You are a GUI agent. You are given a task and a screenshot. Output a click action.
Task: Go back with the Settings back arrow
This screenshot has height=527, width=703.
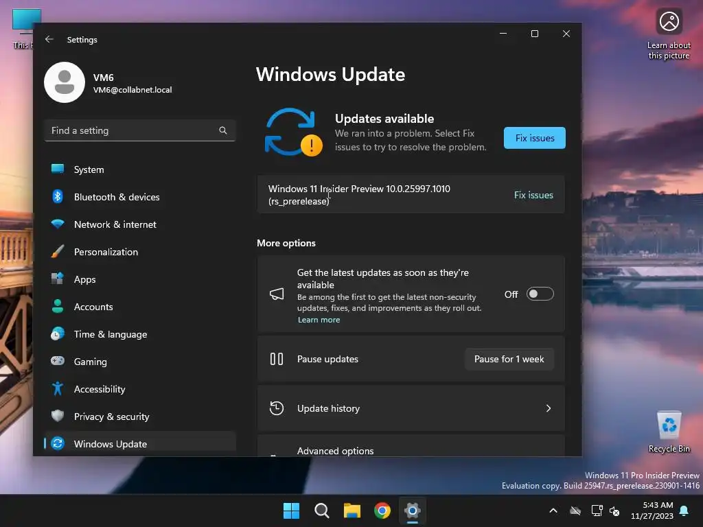pos(49,39)
